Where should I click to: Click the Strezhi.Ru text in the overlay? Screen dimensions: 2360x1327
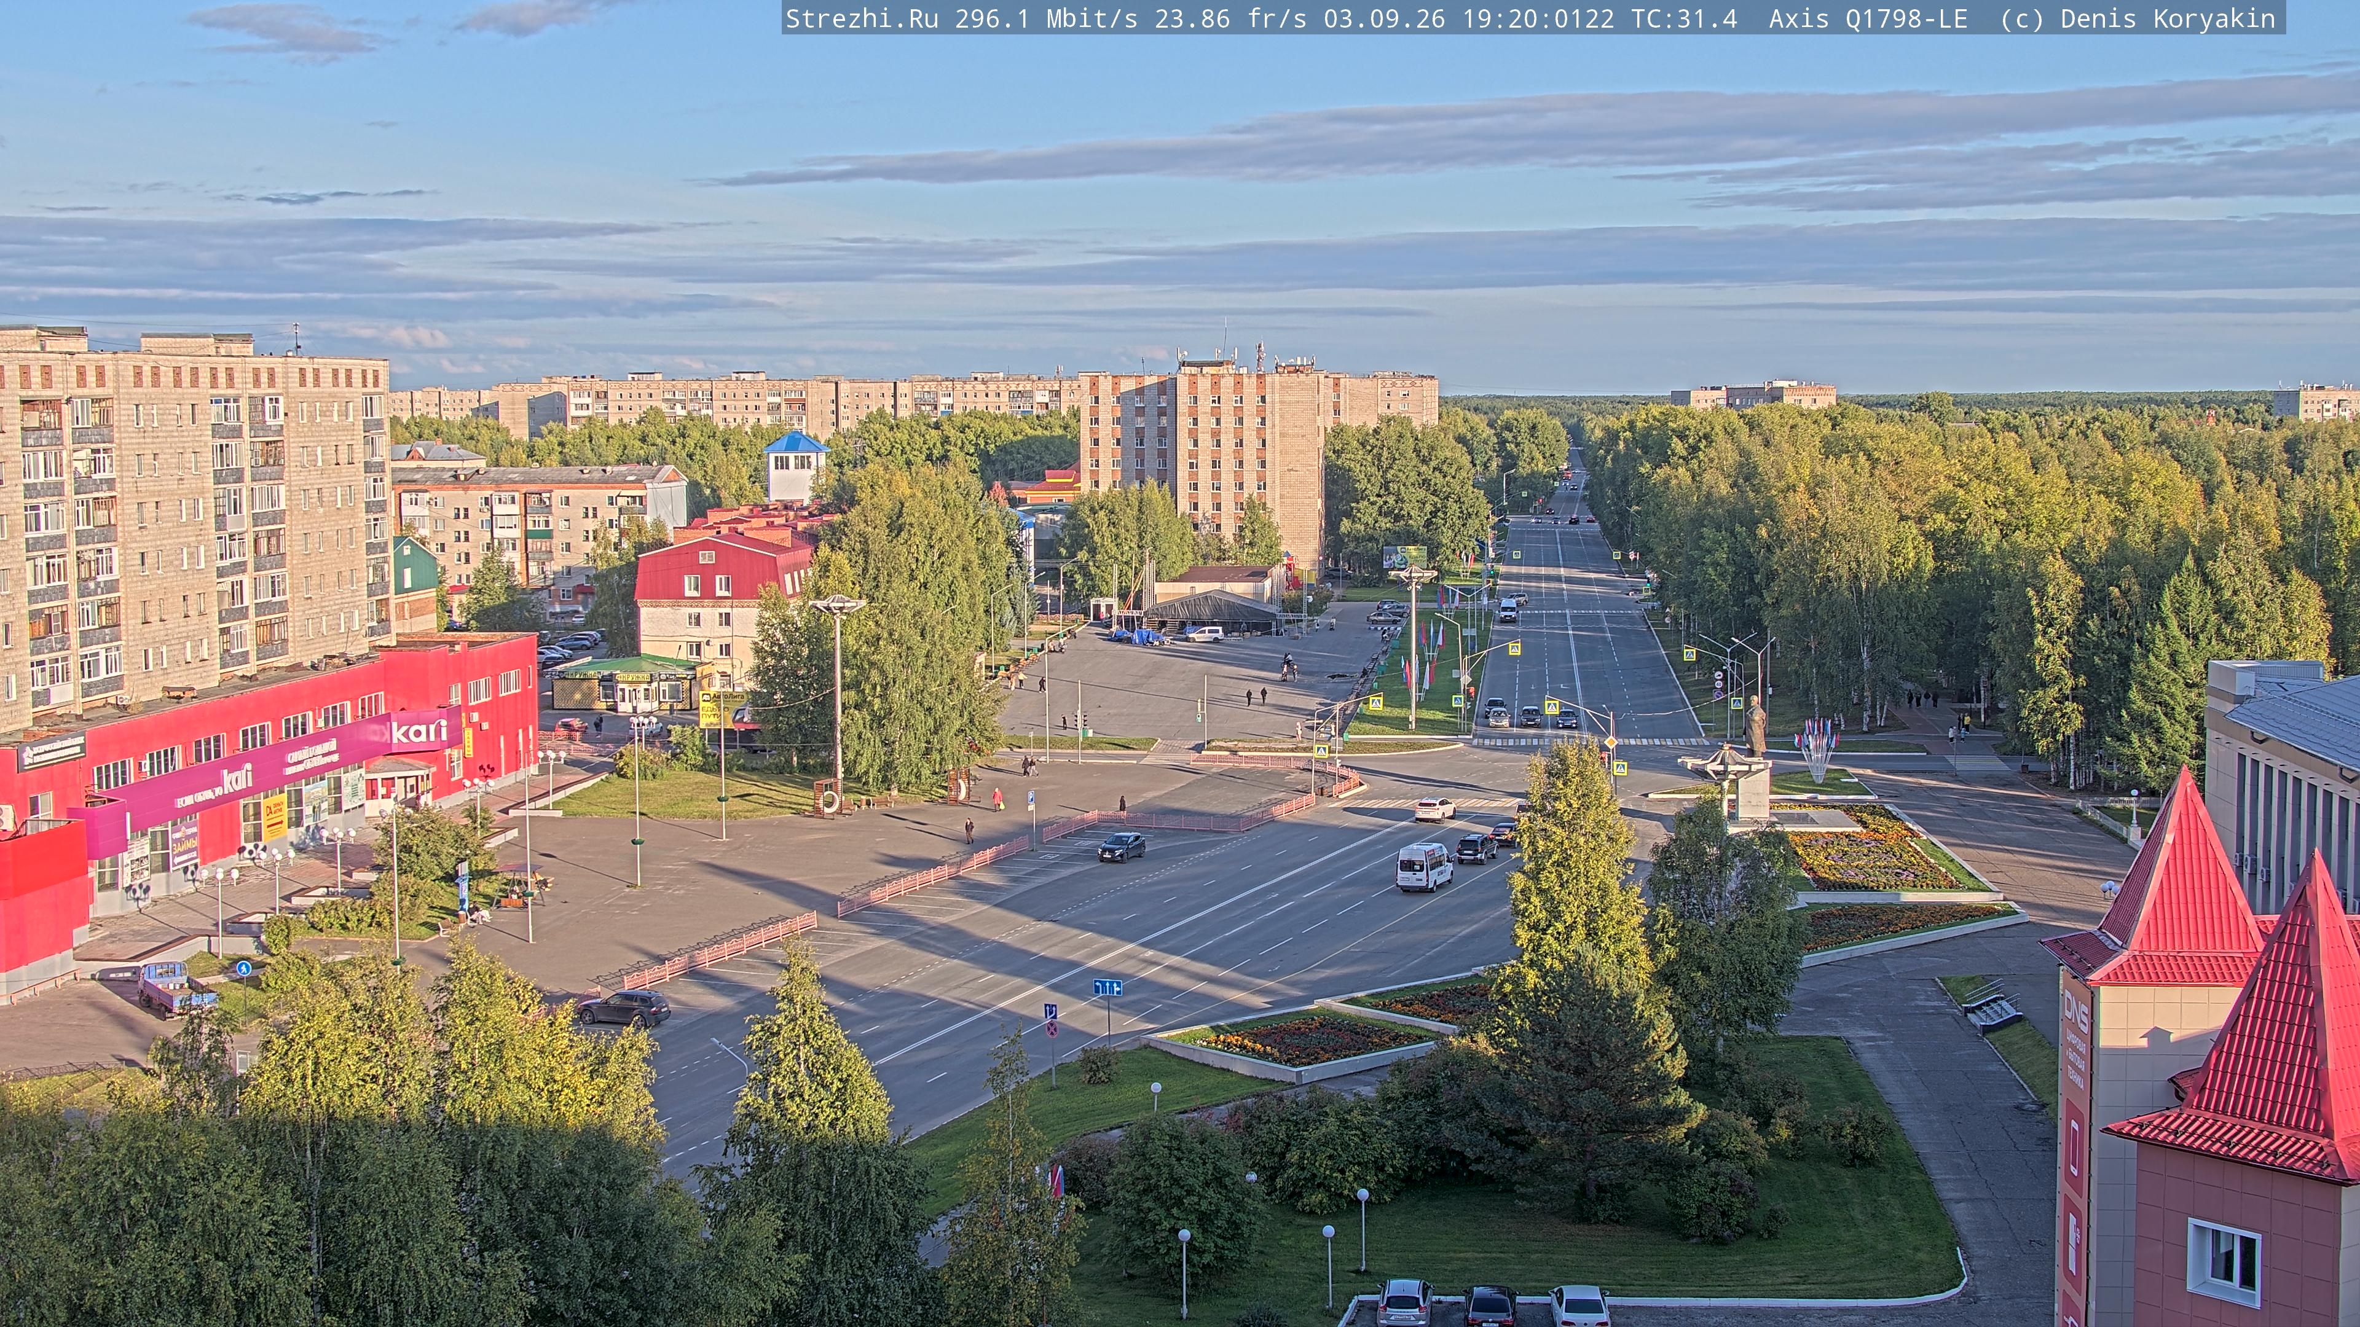click(862, 18)
